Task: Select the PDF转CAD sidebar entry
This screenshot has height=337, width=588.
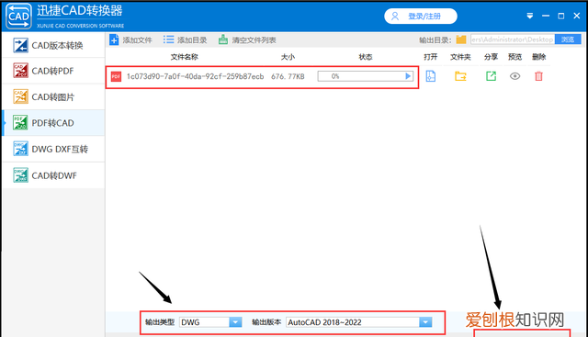Action: click(53, 123)
